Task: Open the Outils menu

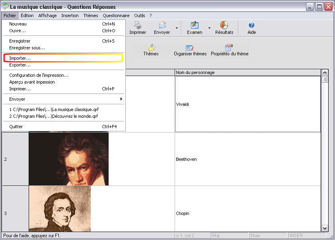Action: coord(140,16)
